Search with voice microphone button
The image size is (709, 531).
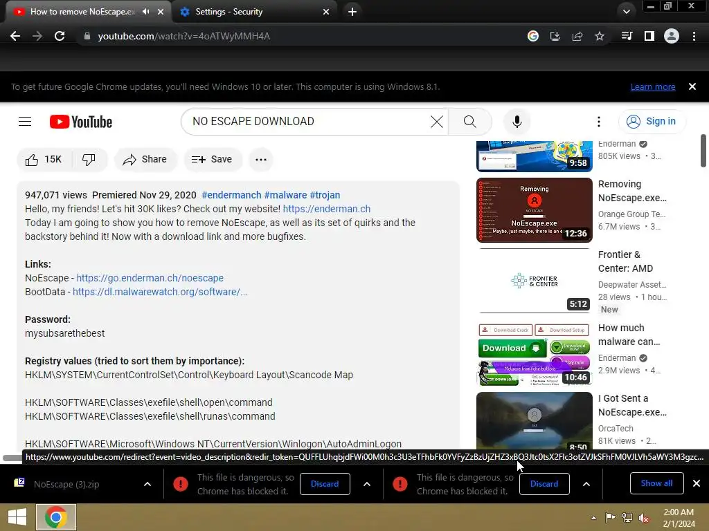(517, 122)
